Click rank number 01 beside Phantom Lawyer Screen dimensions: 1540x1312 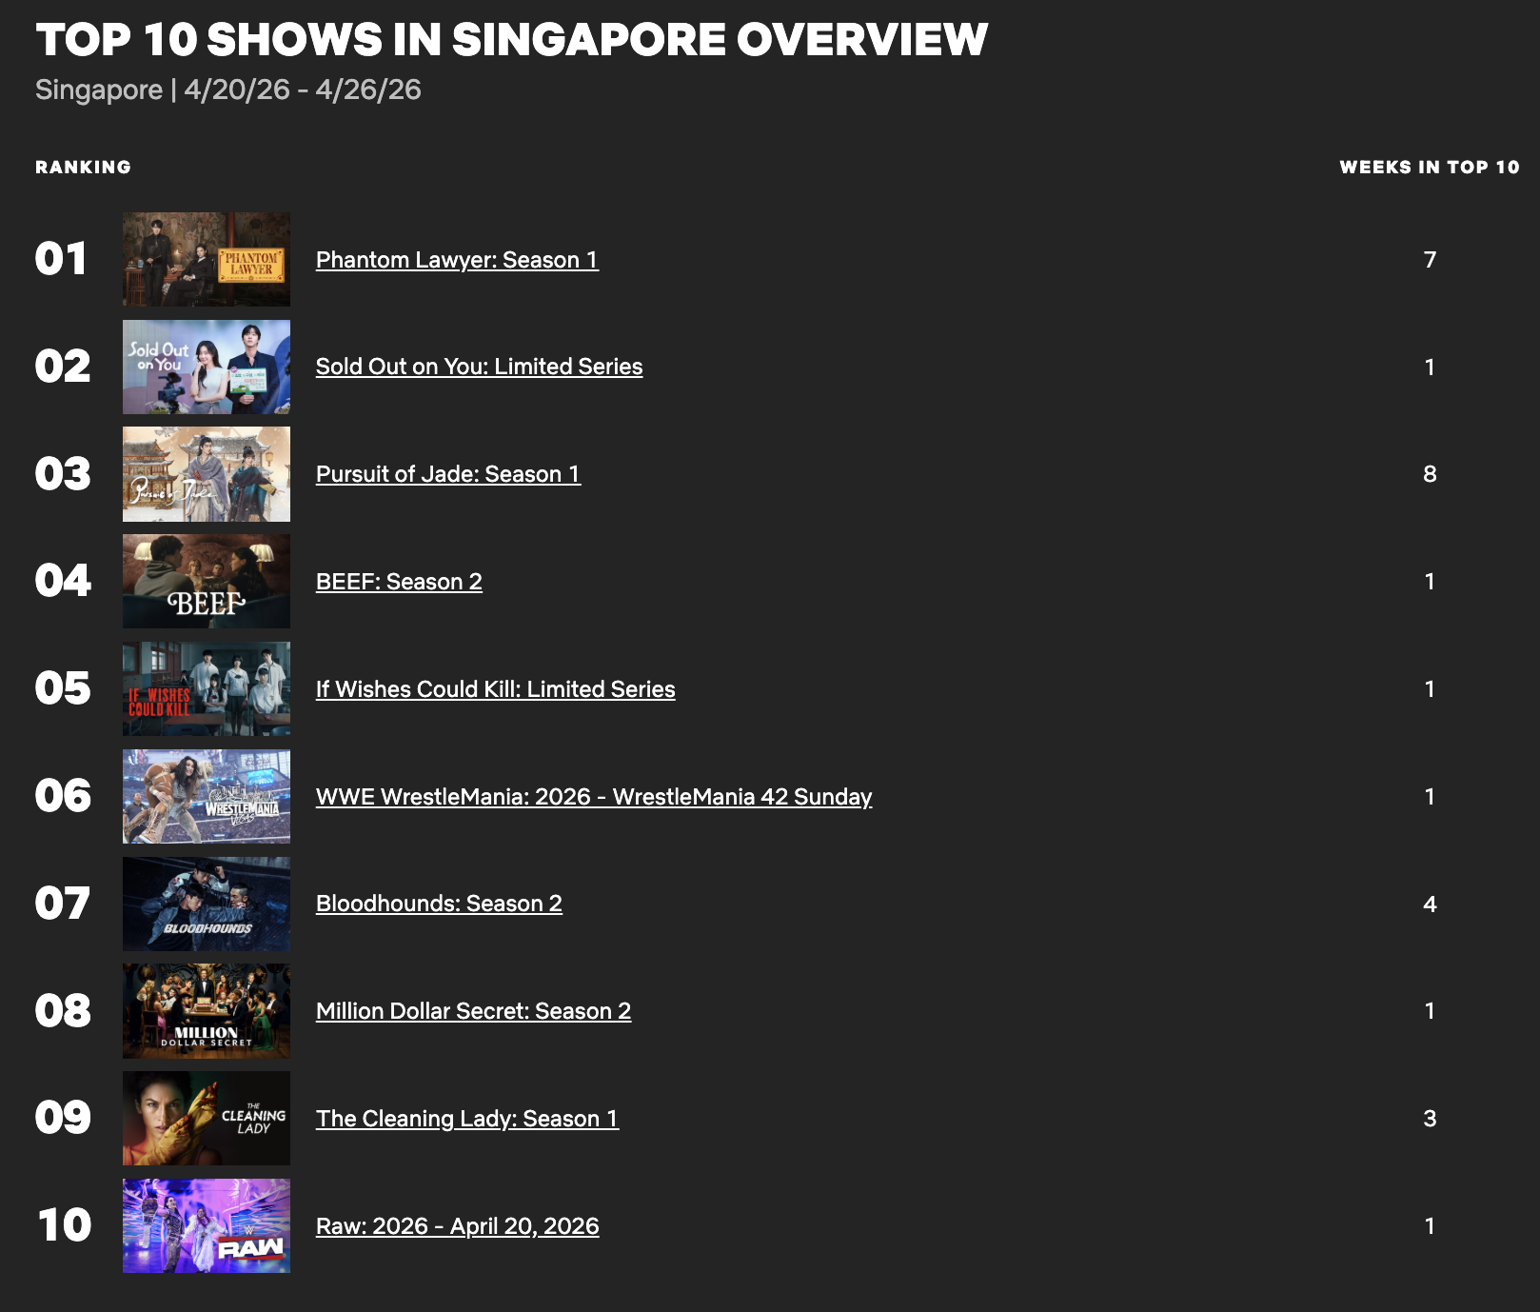coord(62,259)
